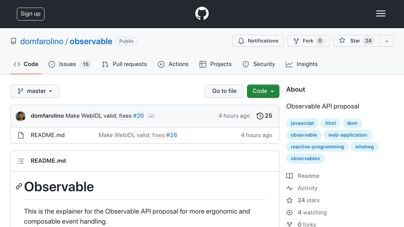Expand the green Code dropdown

click(263, 91)
